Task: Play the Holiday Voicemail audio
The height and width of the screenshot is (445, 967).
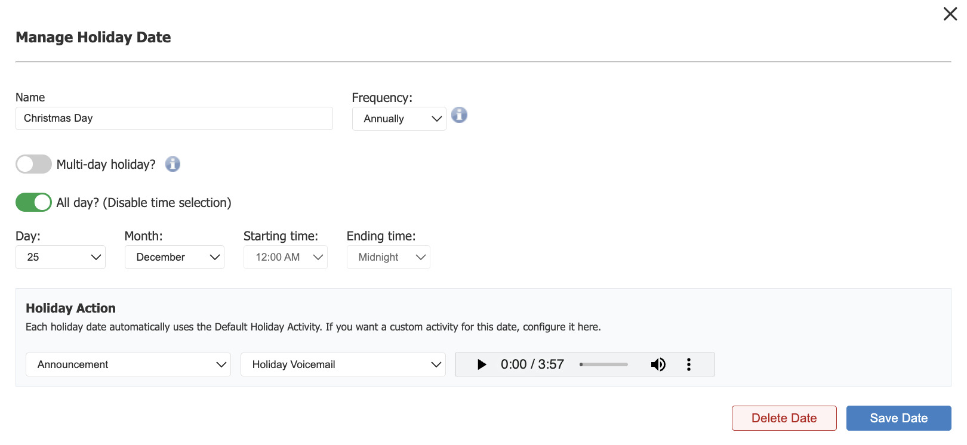Action: [482, 364]
